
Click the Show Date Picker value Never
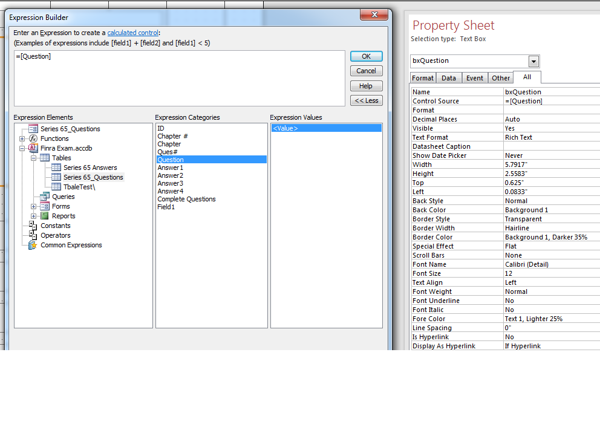pyautogui.click(x=552, y=155)
